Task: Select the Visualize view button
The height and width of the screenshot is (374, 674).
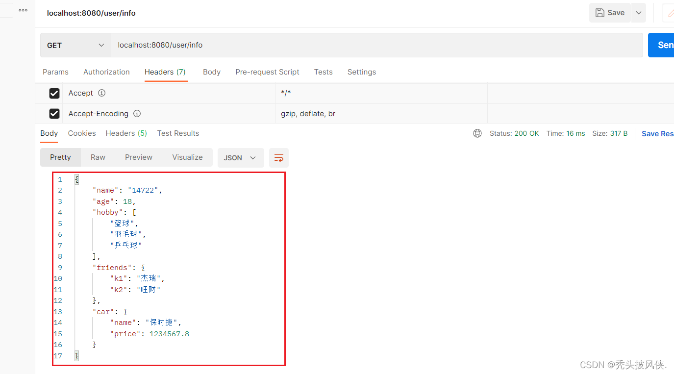Action: (x=187, y=157)
